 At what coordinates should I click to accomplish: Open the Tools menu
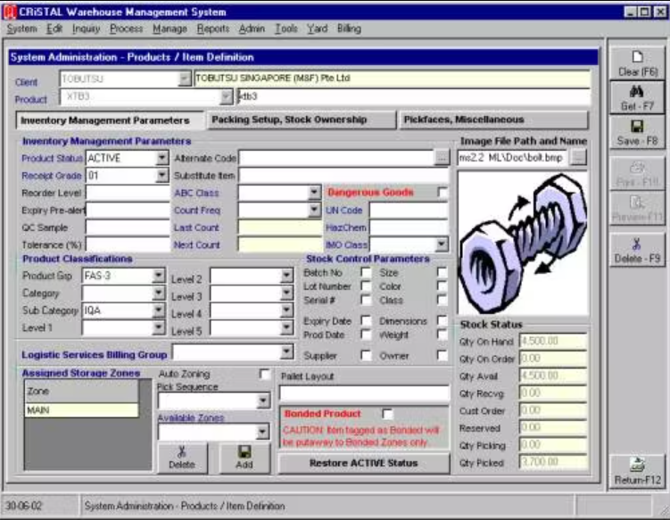click(x=285, y=29)
